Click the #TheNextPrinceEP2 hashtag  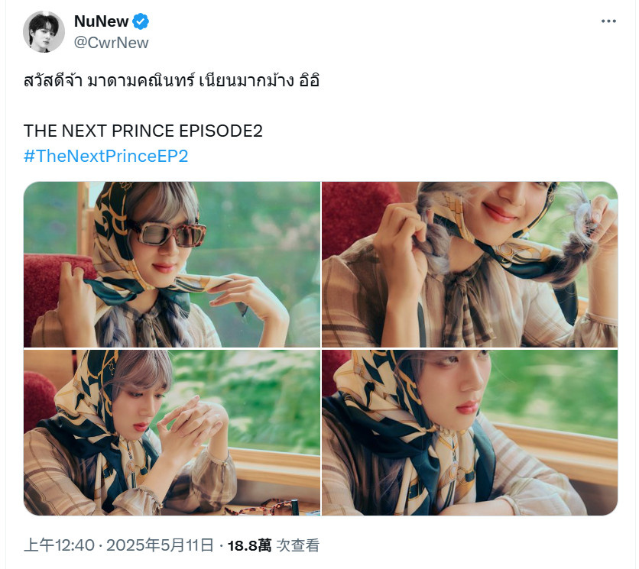[106, 156]
